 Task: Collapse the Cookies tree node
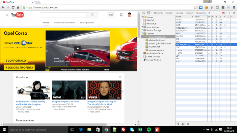142,33
